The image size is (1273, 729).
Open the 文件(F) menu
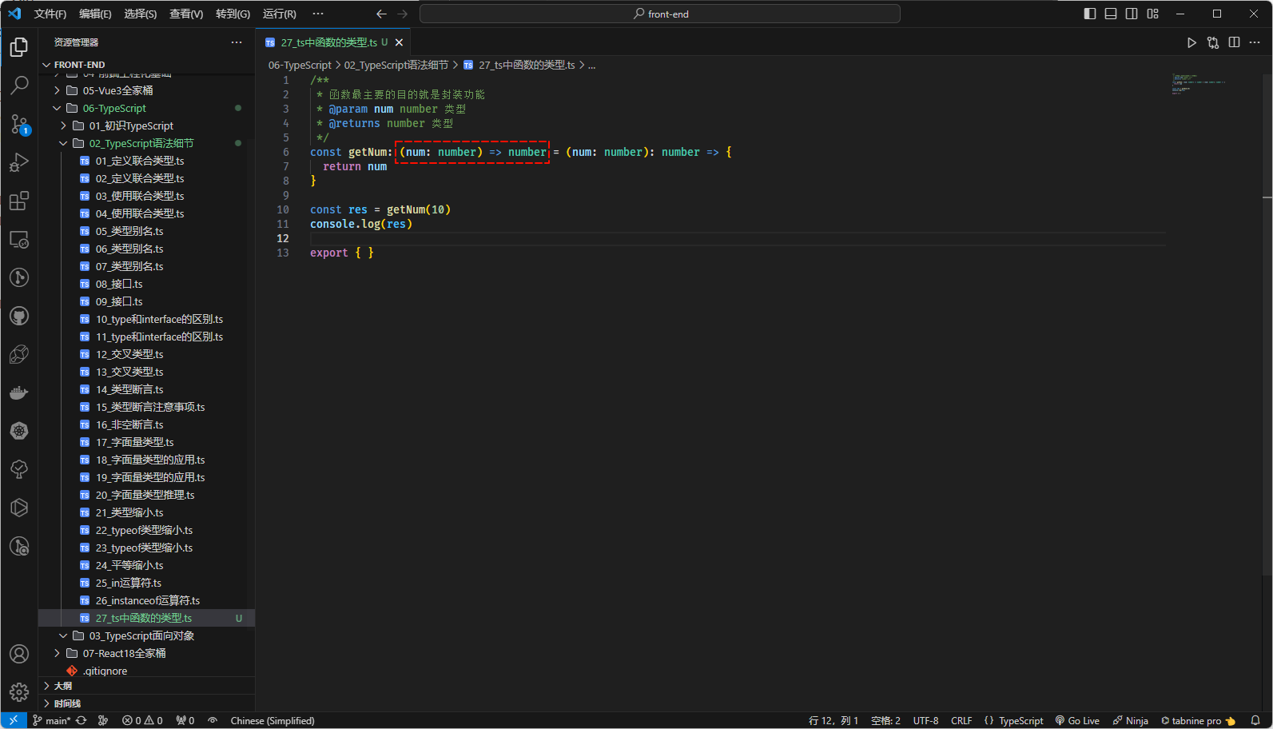coord(50,14)
